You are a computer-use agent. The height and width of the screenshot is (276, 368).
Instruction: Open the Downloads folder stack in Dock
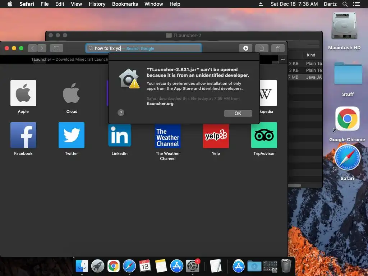(254, 266)
